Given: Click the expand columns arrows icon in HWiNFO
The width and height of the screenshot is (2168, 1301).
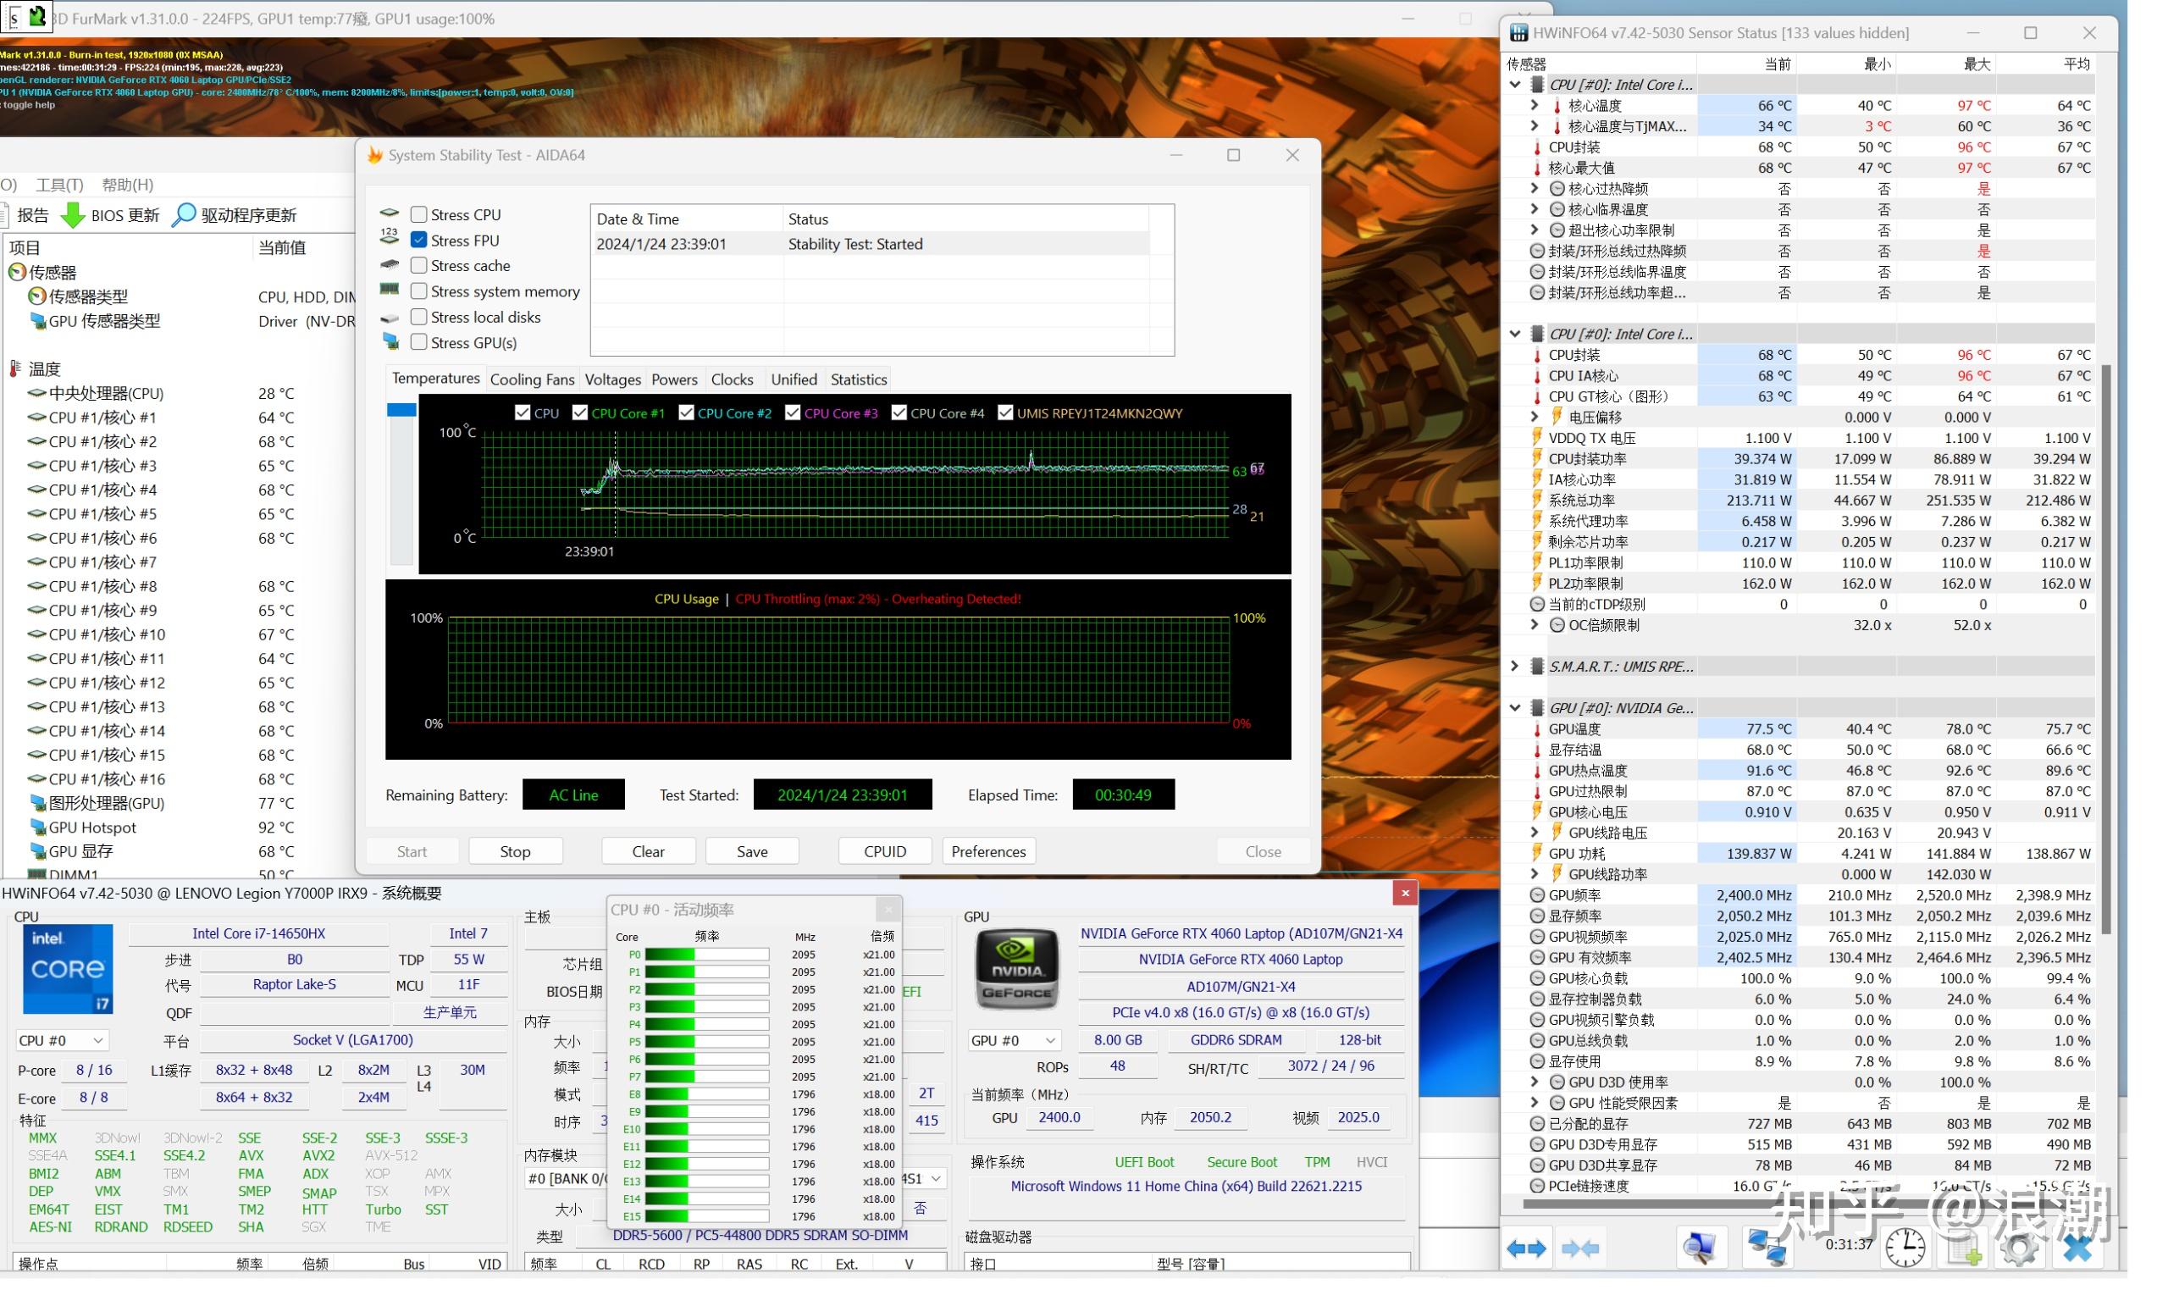Looking at the screenshot, I should point(1527,1248).
